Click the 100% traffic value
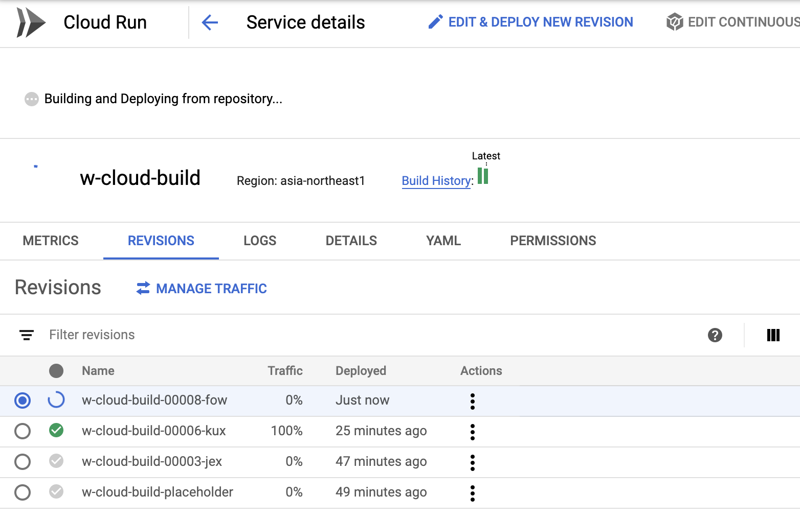Image resolution: width=800 pixels, height=519 pixels. pyautogui.click(x=287, y=431)
